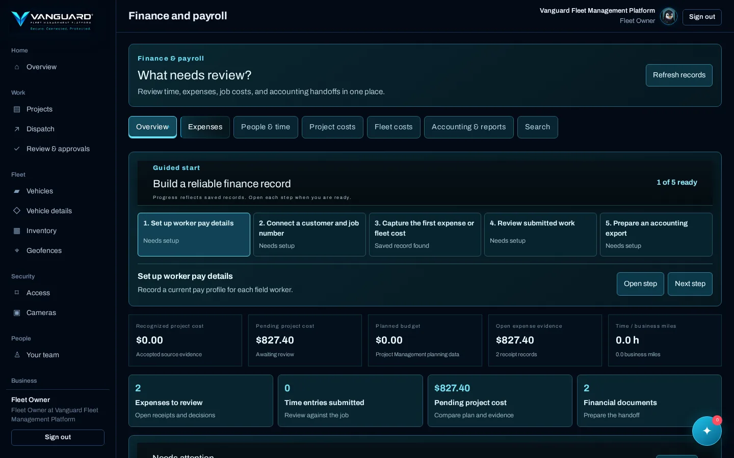Click the Overview home icon in the sidebar
Image resolution: width=734 pixels, height=458 pixels.
(x=17, y=67)
